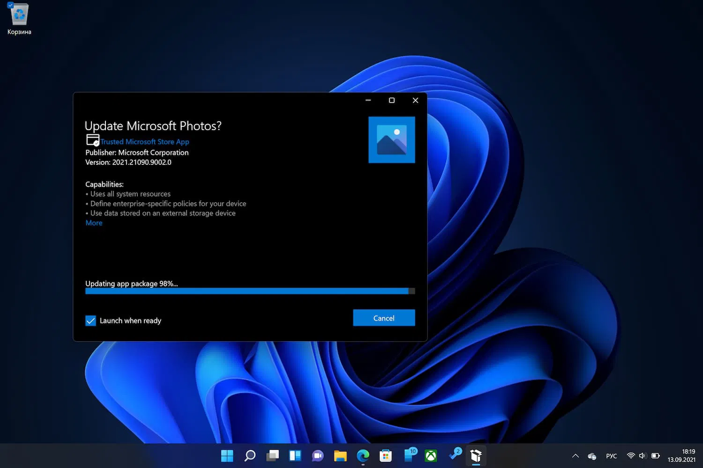Viewport: 703px width, 468px height.
Task: Open Task View from taskbar
Action: 273,455
